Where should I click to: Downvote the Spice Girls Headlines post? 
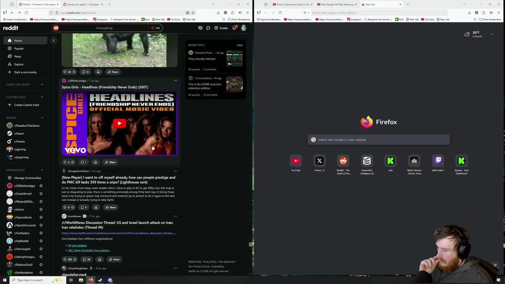point(73,162)
